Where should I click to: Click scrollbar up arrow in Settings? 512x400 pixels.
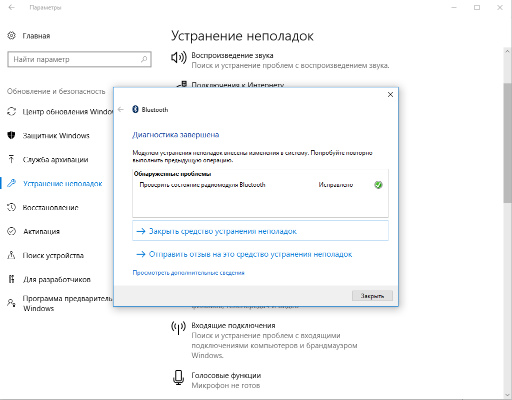coord(508,51)
